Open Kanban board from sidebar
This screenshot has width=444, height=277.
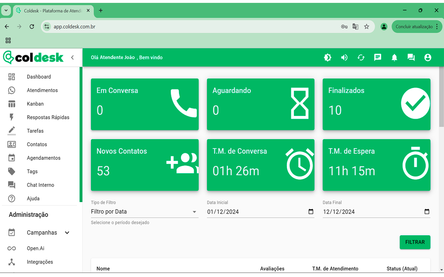click(35, 104)
